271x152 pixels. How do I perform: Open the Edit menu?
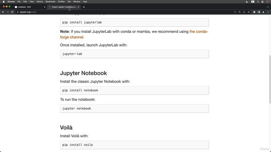click(25, 2)
